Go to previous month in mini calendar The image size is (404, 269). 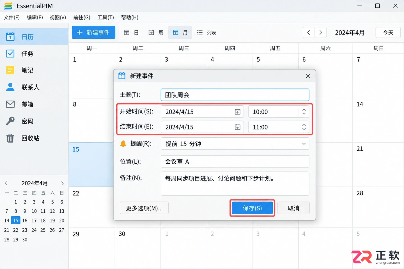[x=6, y=183]
